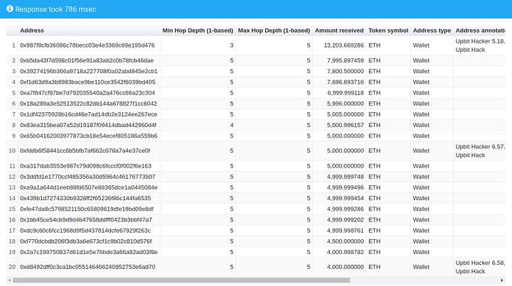Select address 0x2a7c199750837d61d1e5e76bde3a66a82ad03f8e

pos(88,252)
